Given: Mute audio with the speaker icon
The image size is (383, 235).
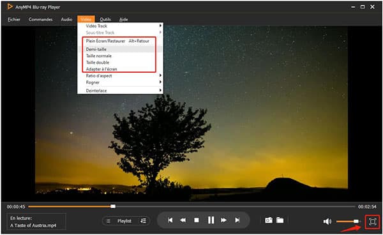Looking at the screenshot, I should [327, 222].
